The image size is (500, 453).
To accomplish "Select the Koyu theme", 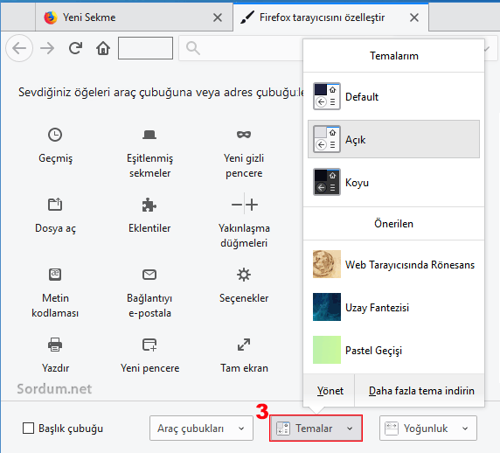I will (393, 182).
